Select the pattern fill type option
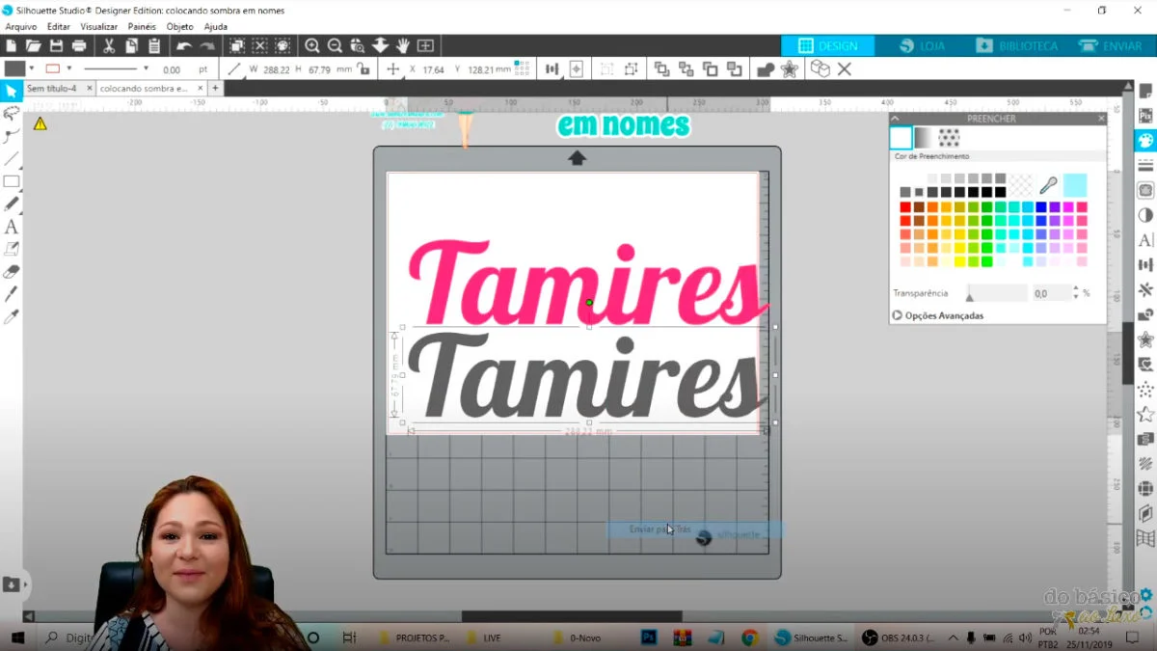Viewport: 1157px width, 651px height. tap(949, 138)
